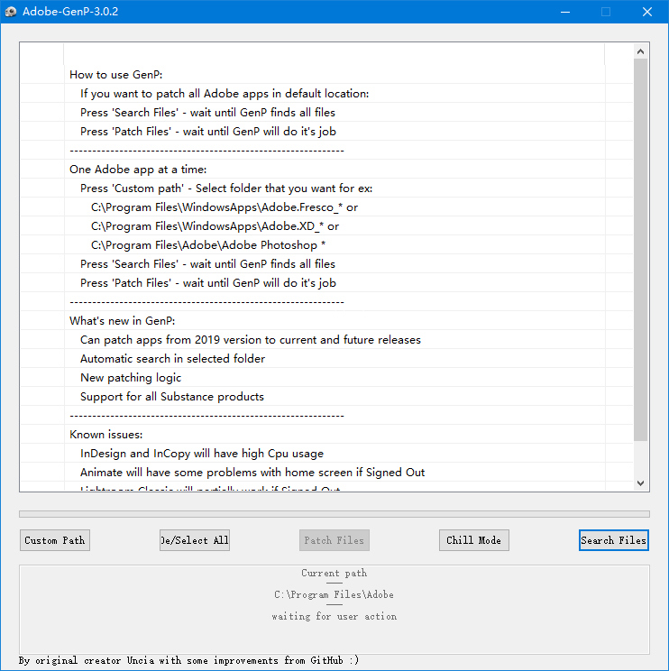The height and width of the screenshot is (671, 669).
Task: Toggle De/Select All button
Action: click(x=195, y=540)
